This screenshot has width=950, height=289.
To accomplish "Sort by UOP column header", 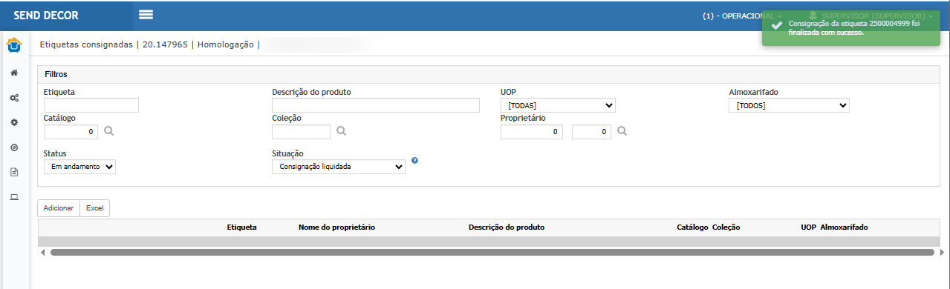I will tap(809, 227).
